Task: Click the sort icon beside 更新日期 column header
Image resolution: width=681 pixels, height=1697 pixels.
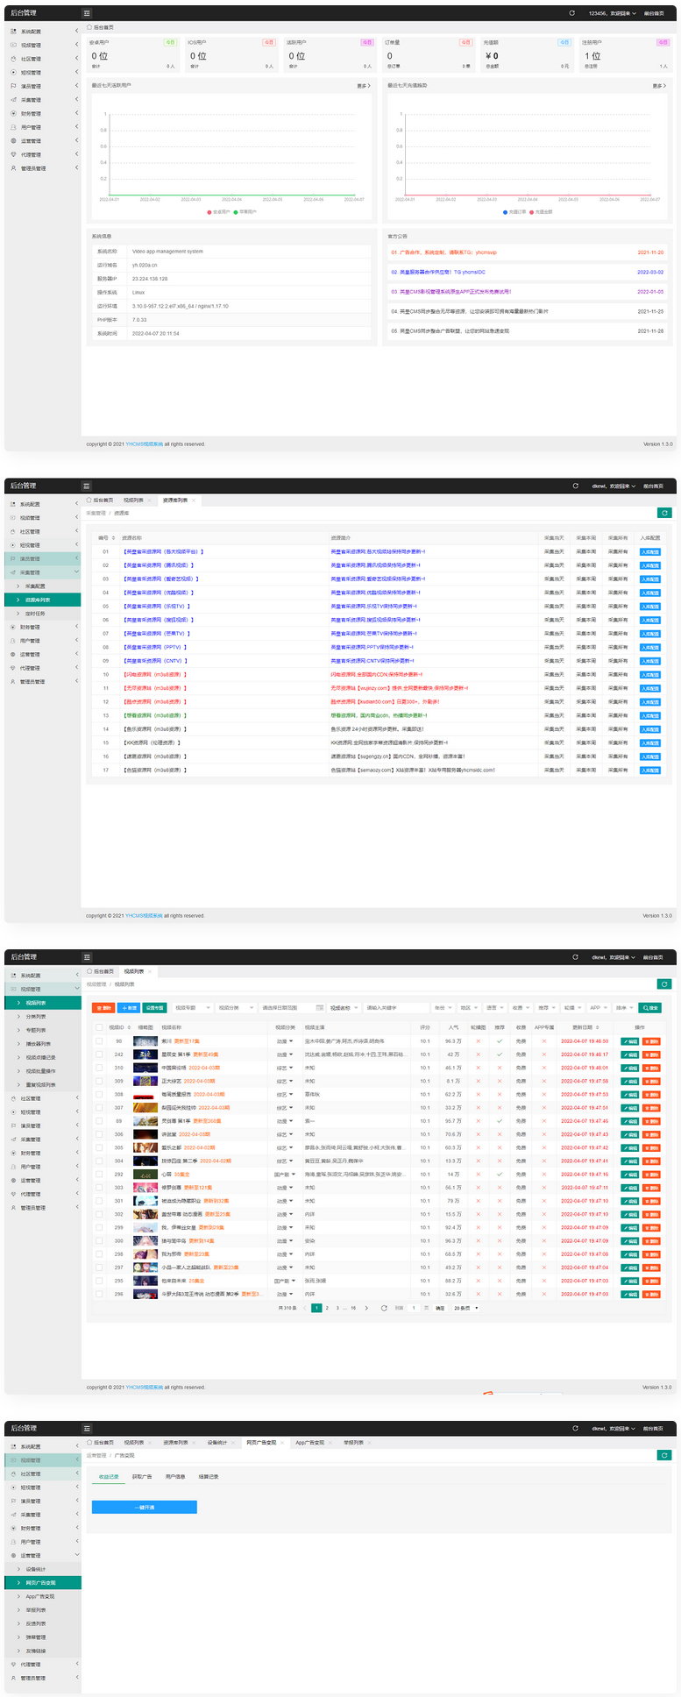Action: pos(598,1027)
